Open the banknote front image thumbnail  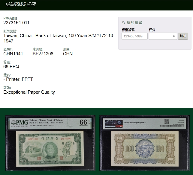pos(50,143)
